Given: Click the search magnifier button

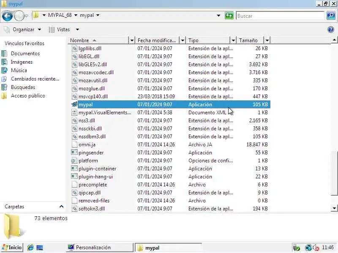Looking at the screenshot, I should (331, 16).
